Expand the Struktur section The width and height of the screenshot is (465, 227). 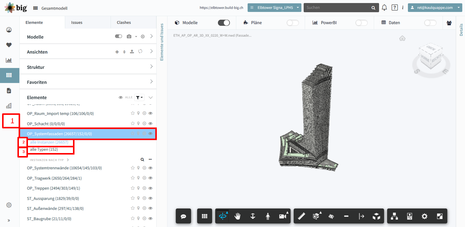coord(88,67)
